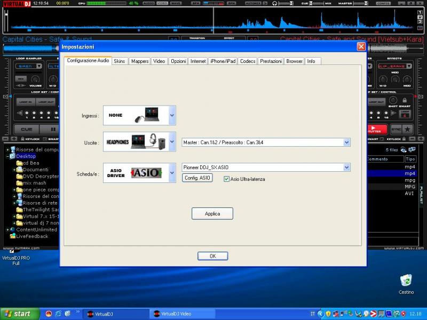Expand the Pioneer DDJ_SX ASIO dropdown
This screenshot has width=427, height=320.
click(347, 167)
